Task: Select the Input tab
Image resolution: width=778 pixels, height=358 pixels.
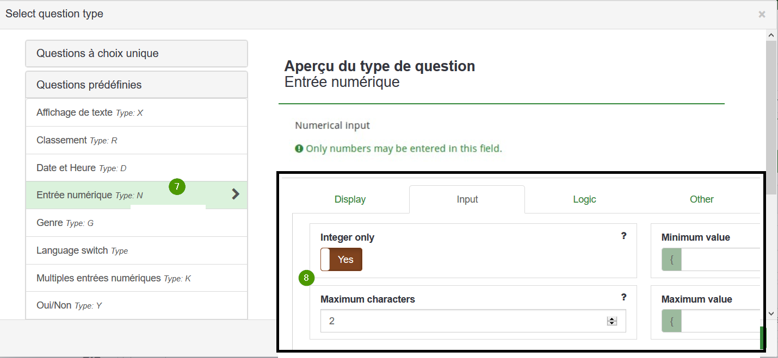Action: pos(467,199)
